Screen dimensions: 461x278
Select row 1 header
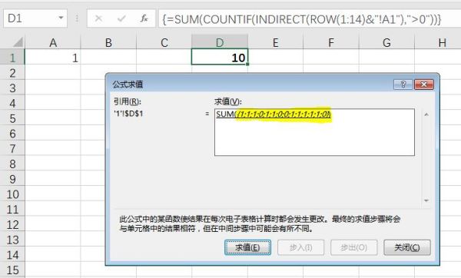click(x=12, y=58)
